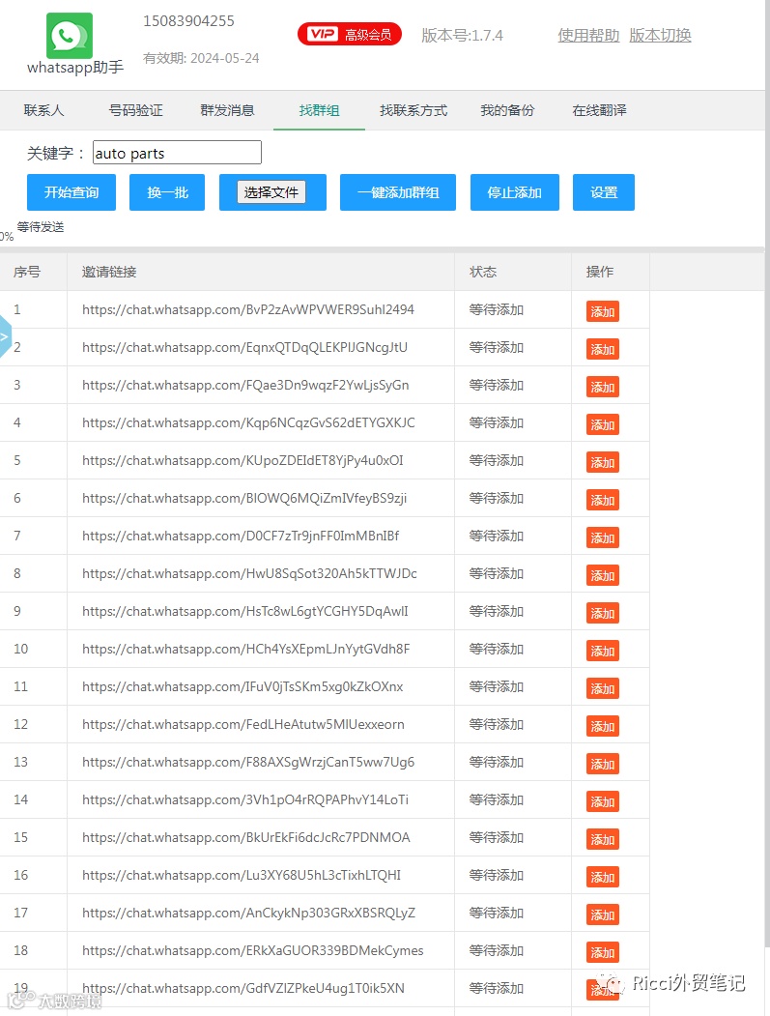
Task: Click 换一批 to load another batch
Action: click(167, 192)
